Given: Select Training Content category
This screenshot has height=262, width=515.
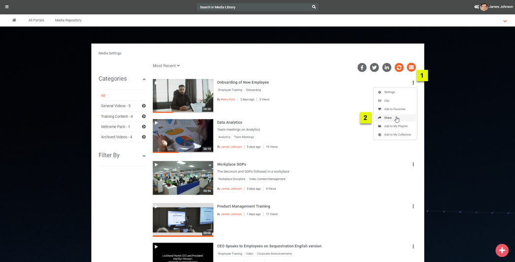Looking at the screenshot, I should click(x=117, y=116).
